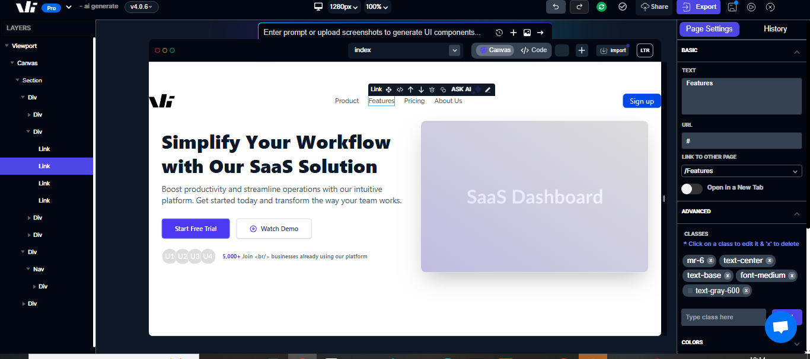Click the Watch Demo button
The image size is (810, 359).
[x=274, y=229]
